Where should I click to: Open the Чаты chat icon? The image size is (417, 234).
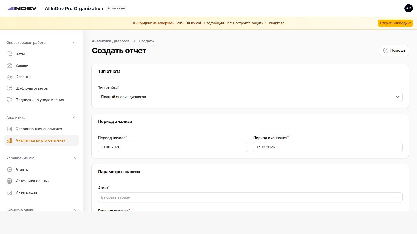pyautogui.click(x=9, y=54)
